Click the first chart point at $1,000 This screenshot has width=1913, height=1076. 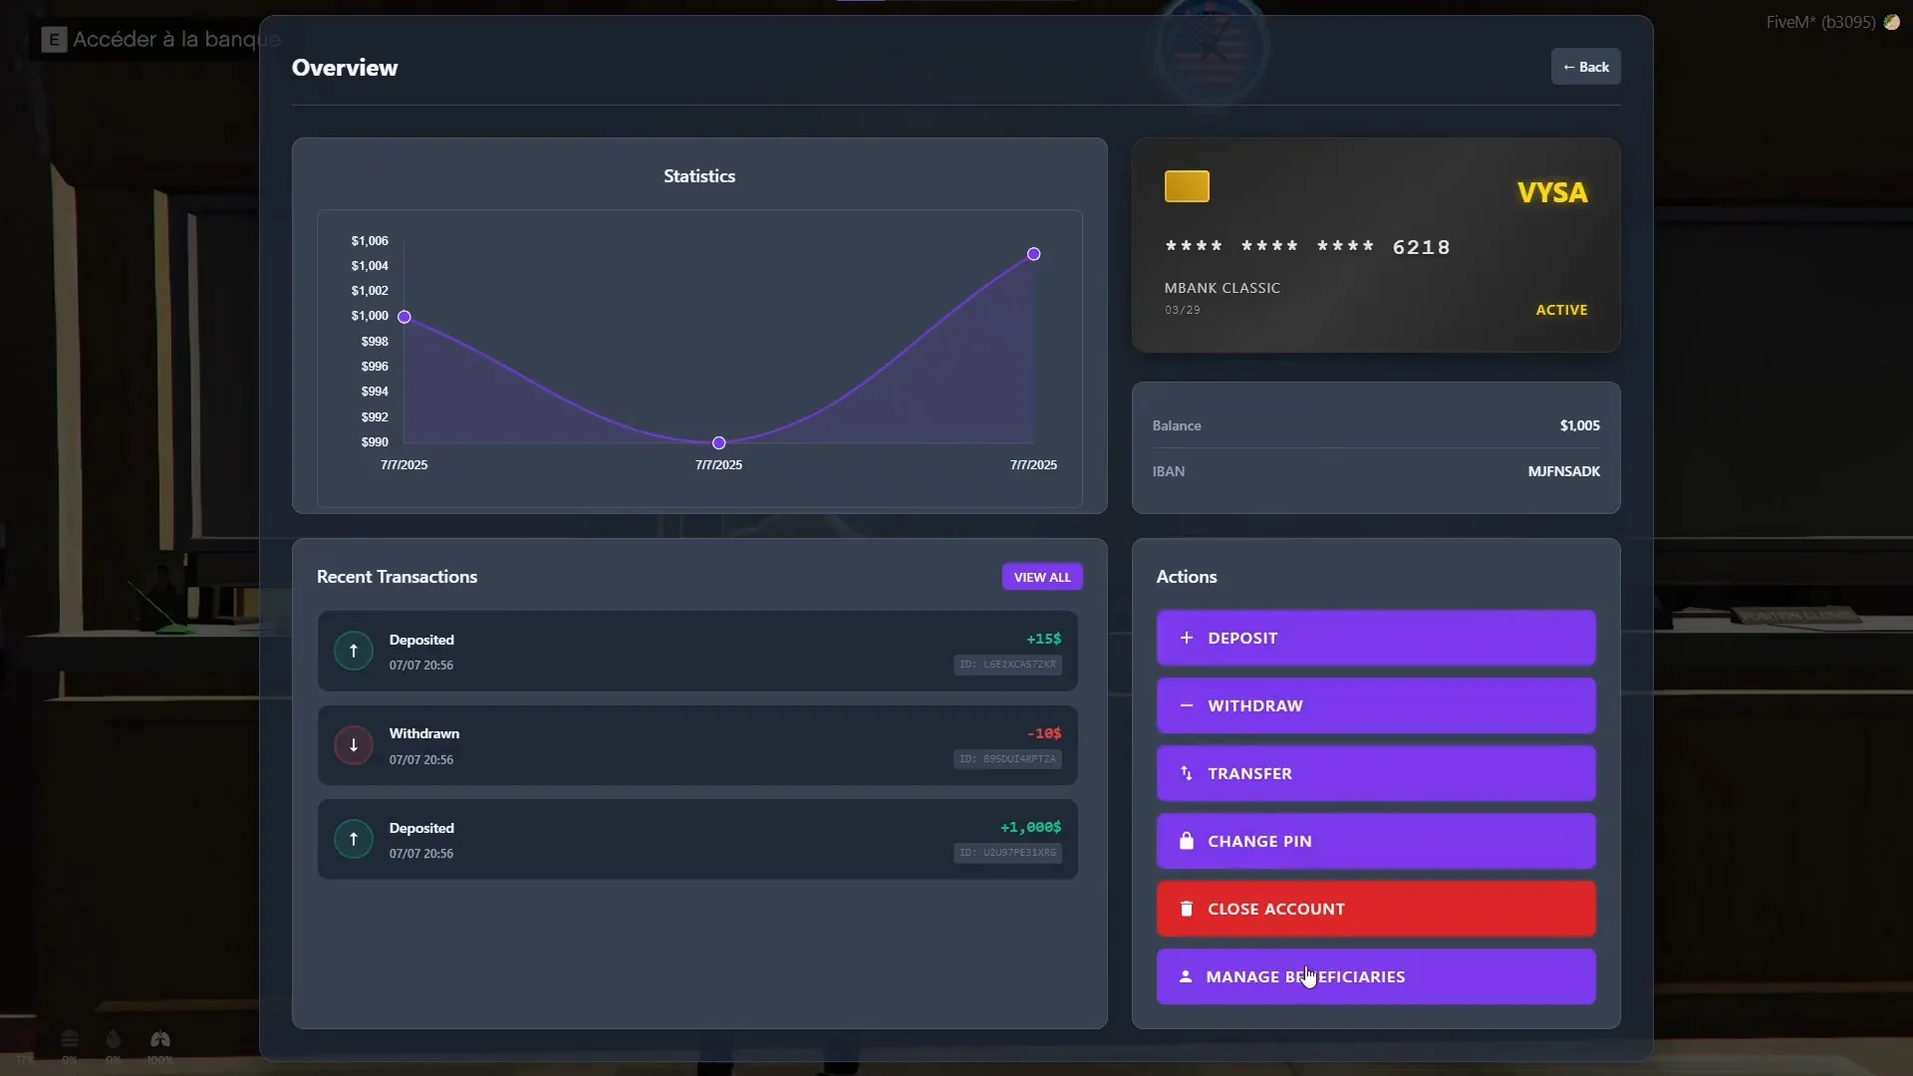(x=404, y=317)
